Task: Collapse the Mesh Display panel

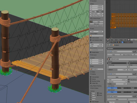Action: tap(90, 88)
